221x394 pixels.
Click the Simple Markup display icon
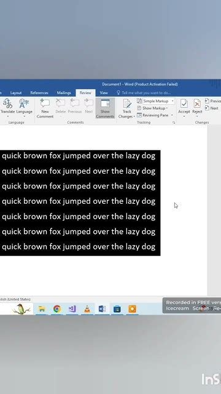(x=139, y=101)
